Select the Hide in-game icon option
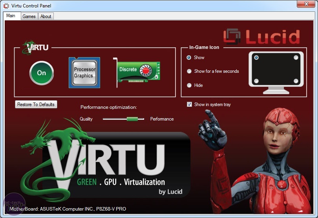This screenshot has height=218, width=318. 189,85
